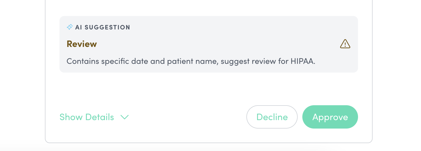Click the sparkle icon before AI SUGGESTION
Screen dimensions: 421x151
coord(69,27)
